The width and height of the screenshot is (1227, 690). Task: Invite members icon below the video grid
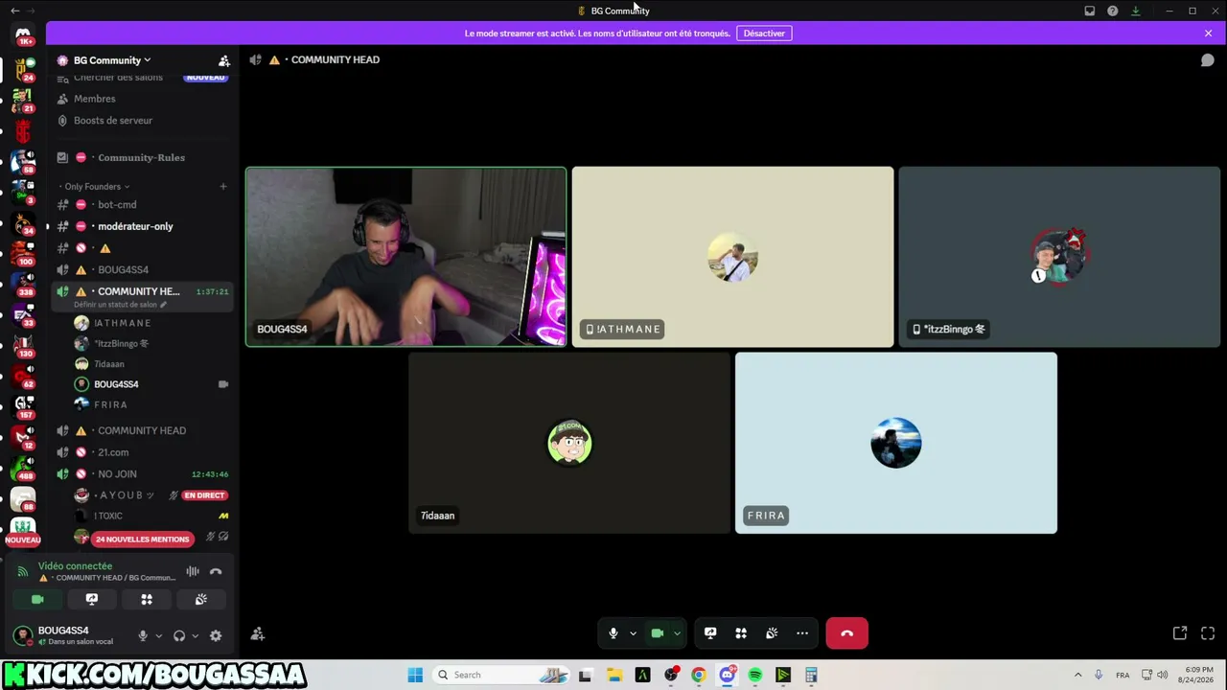click(258, 633)
